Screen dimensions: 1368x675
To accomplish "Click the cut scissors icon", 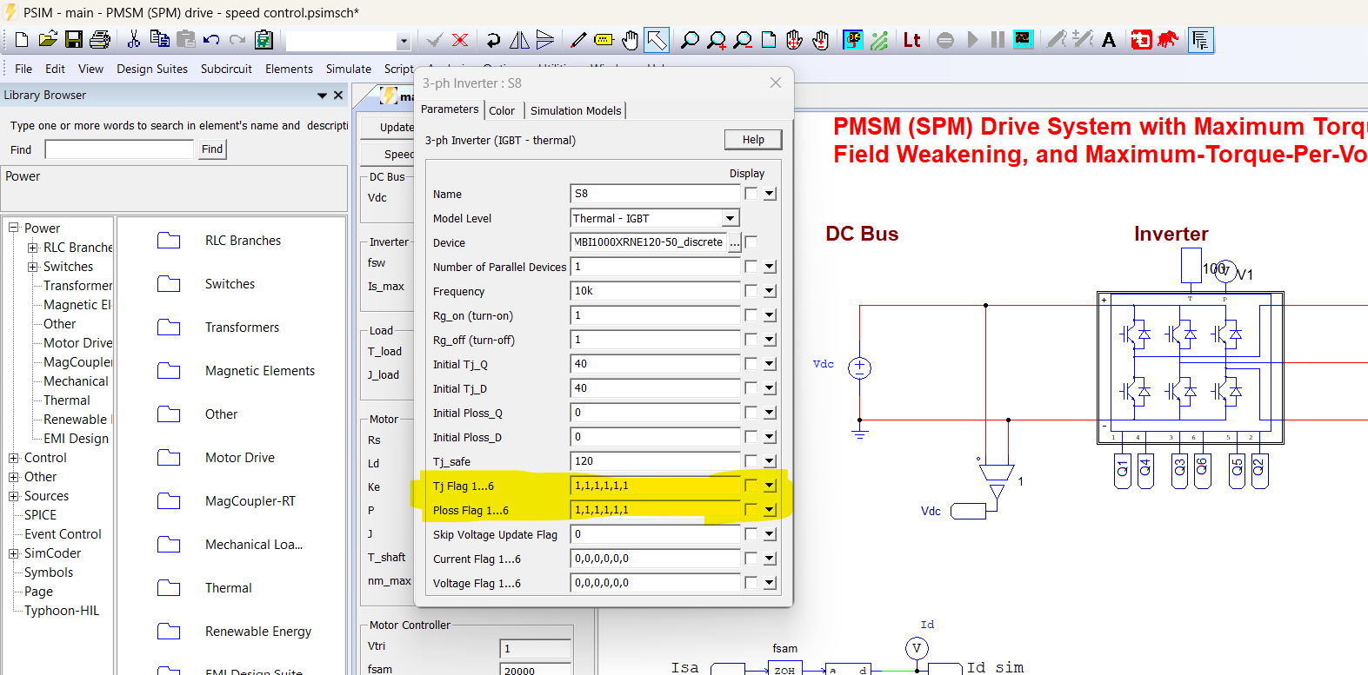I will tap(133, 40).
